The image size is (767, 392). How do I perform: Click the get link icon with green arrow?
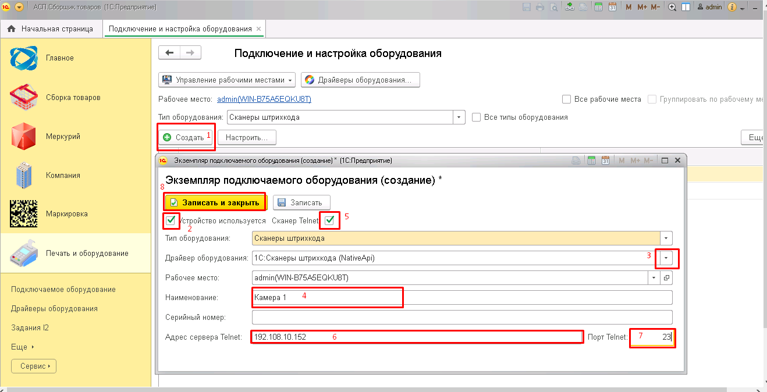pos(570,7)
